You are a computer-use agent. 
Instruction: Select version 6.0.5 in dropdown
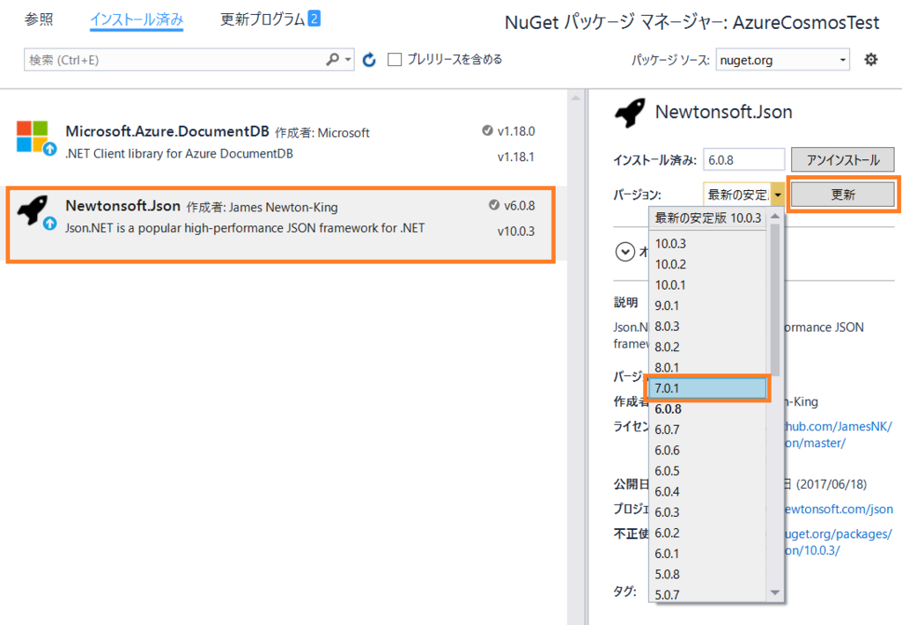[707, 471]
